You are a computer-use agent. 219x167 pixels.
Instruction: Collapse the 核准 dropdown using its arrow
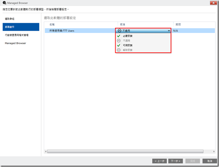click(168, 31)
